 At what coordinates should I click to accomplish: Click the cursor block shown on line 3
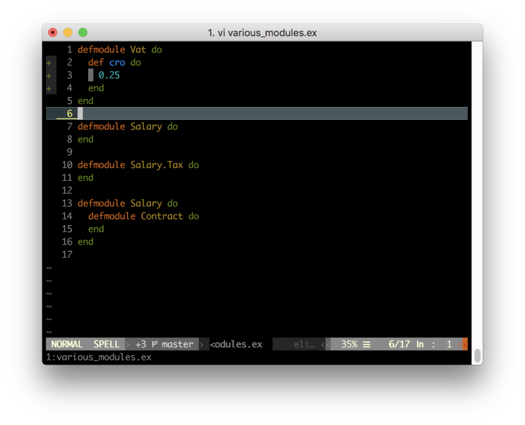click(91, 75)
